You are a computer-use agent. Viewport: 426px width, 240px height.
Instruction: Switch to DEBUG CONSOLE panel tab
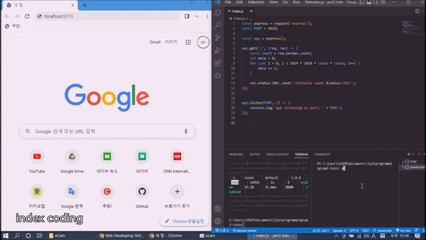277,154
